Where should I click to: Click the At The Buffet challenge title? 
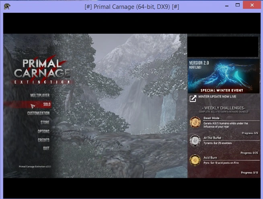pos(212,138)
